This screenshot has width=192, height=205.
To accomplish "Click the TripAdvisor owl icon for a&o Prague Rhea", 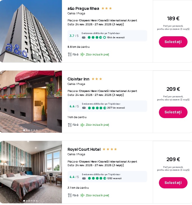I will pos(84,37).
